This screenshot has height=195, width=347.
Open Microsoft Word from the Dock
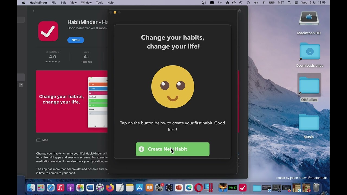point(90,187)
